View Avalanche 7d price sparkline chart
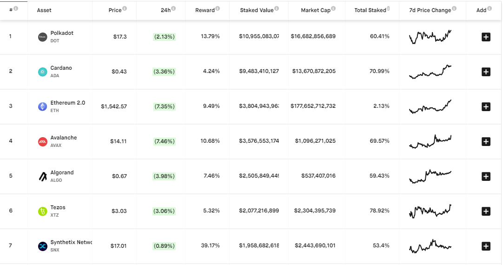This screenshot has width=503, height=265. point(430,141)
